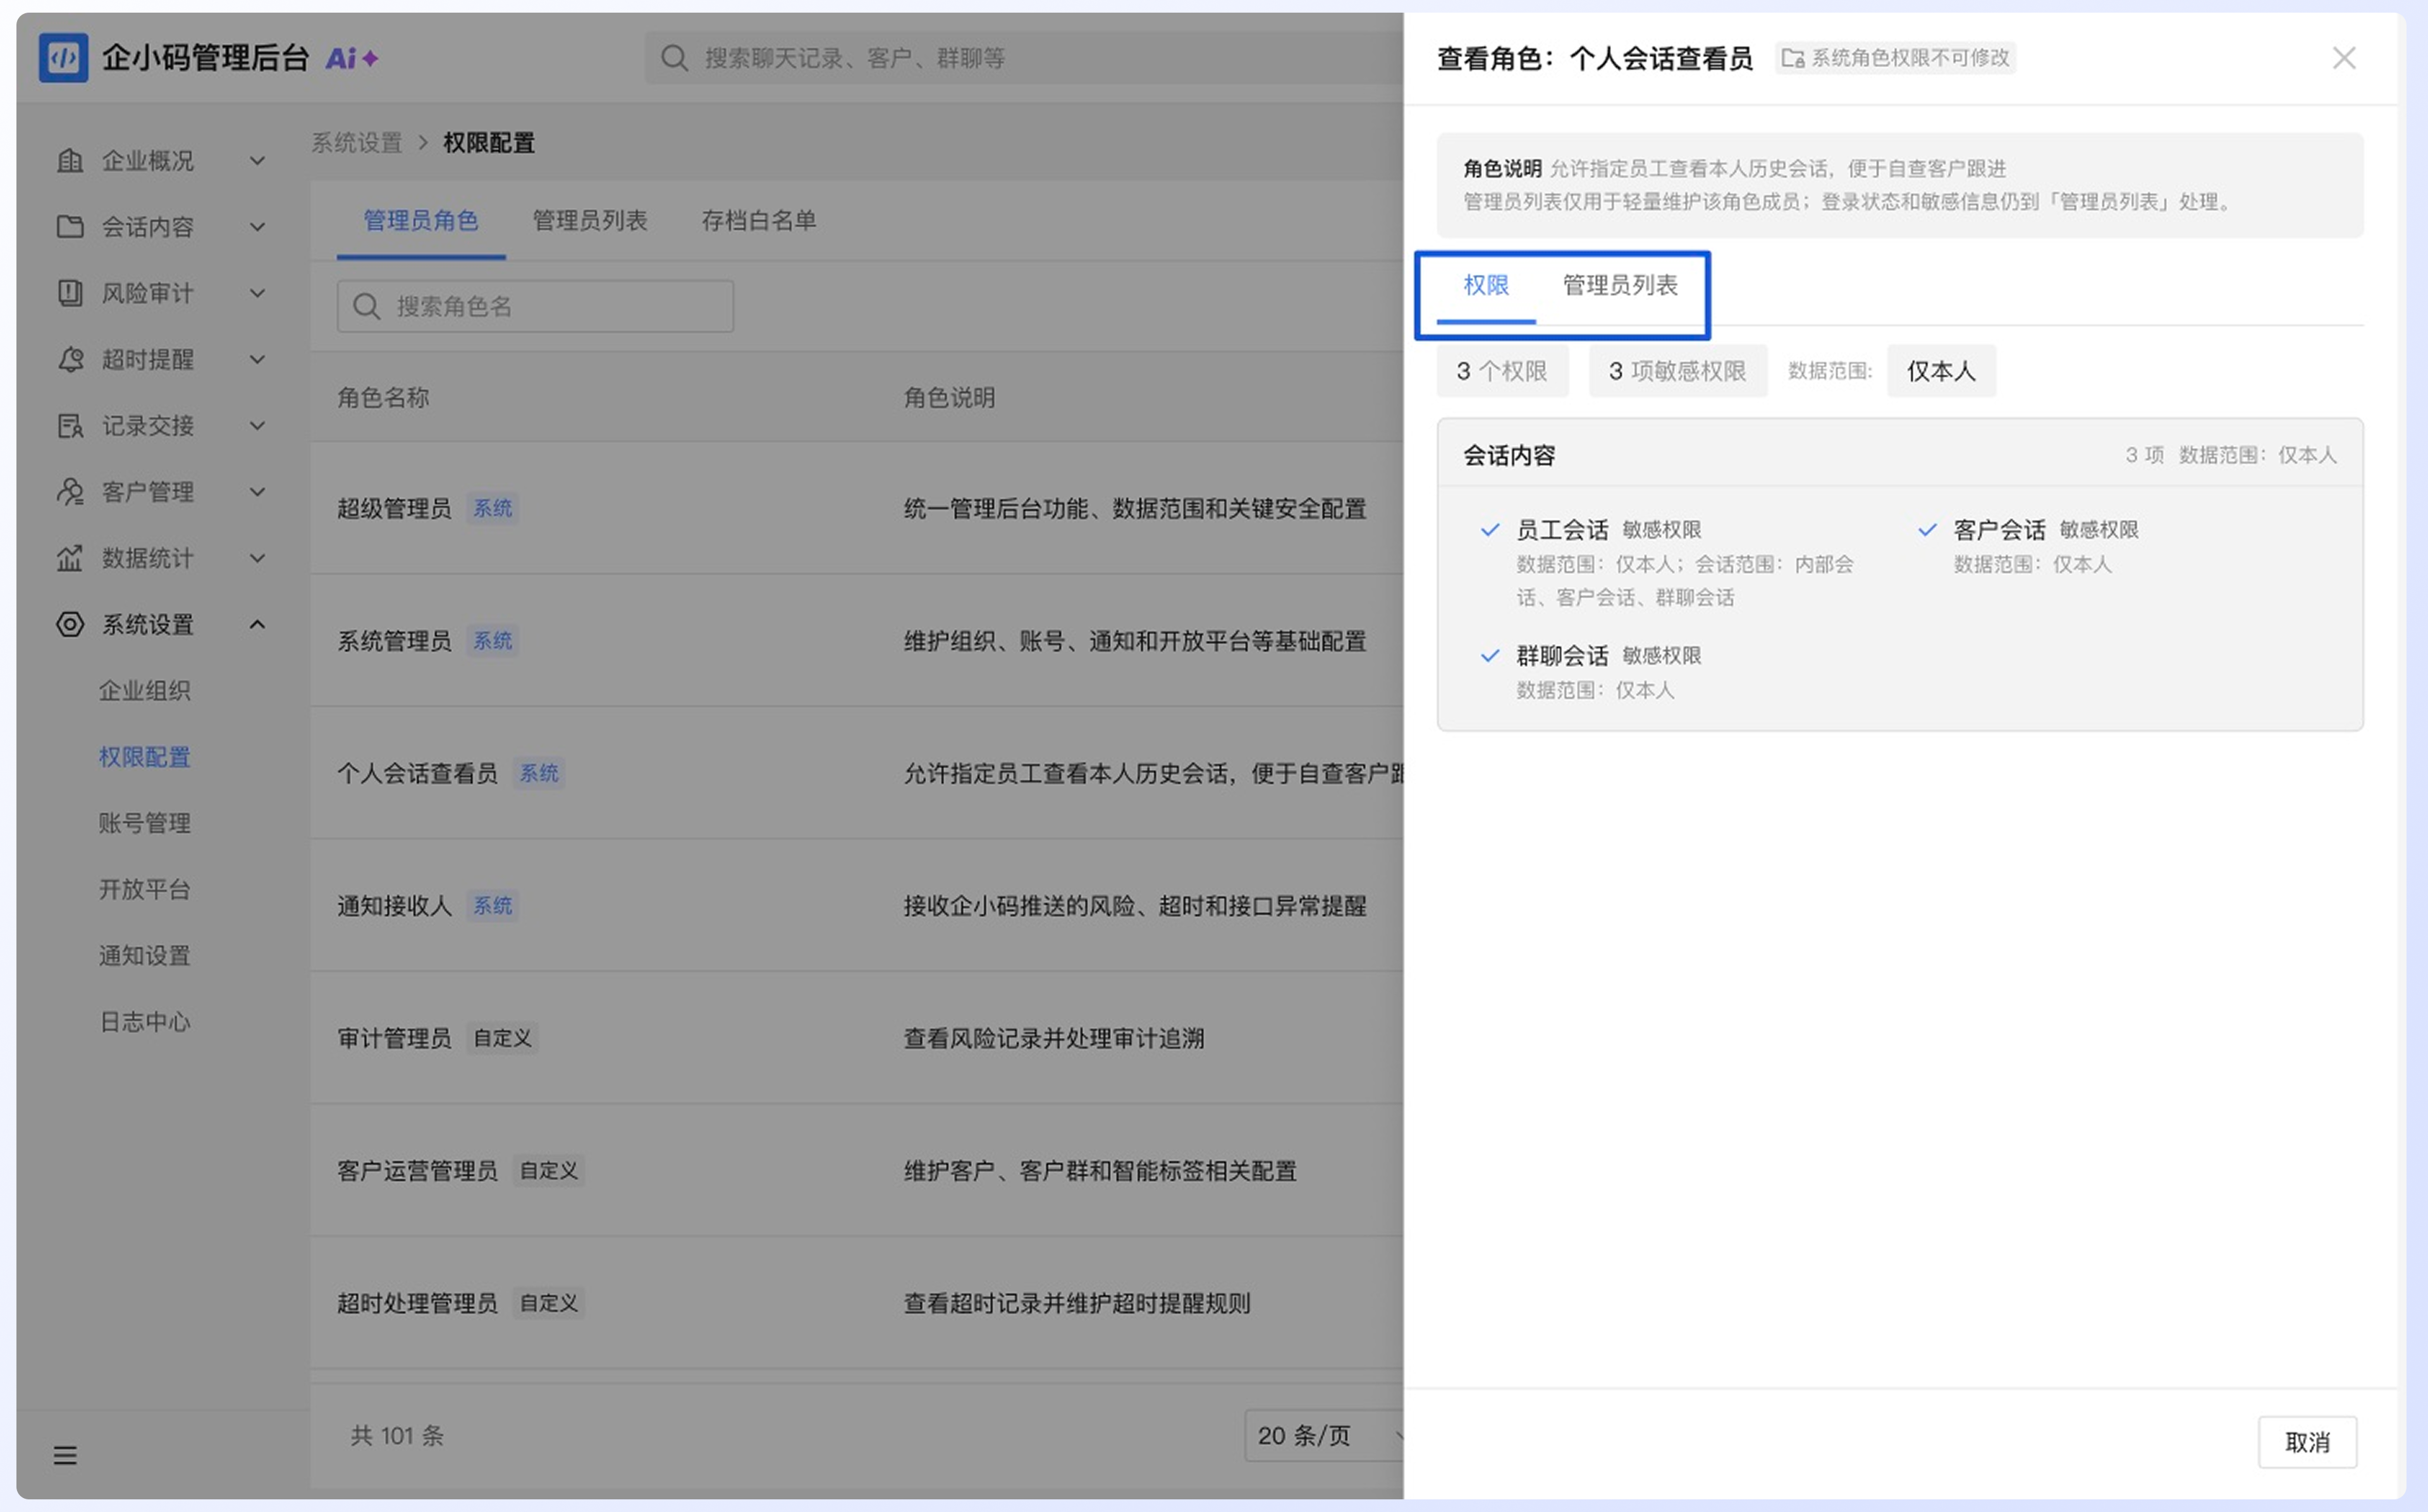The image size is (2428, 1512).
Task: Click the 风险审计 sidebar icon
Action: click(69, 293)
